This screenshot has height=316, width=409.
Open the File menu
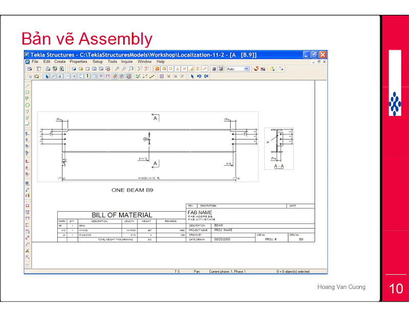click(x=35, y=61)
